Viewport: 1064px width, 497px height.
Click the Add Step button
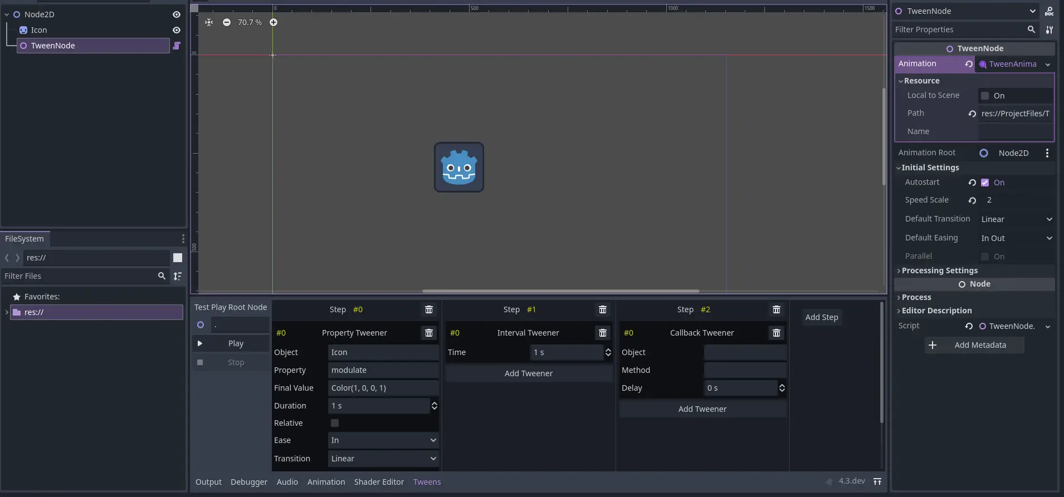click(x=822, y=317)
